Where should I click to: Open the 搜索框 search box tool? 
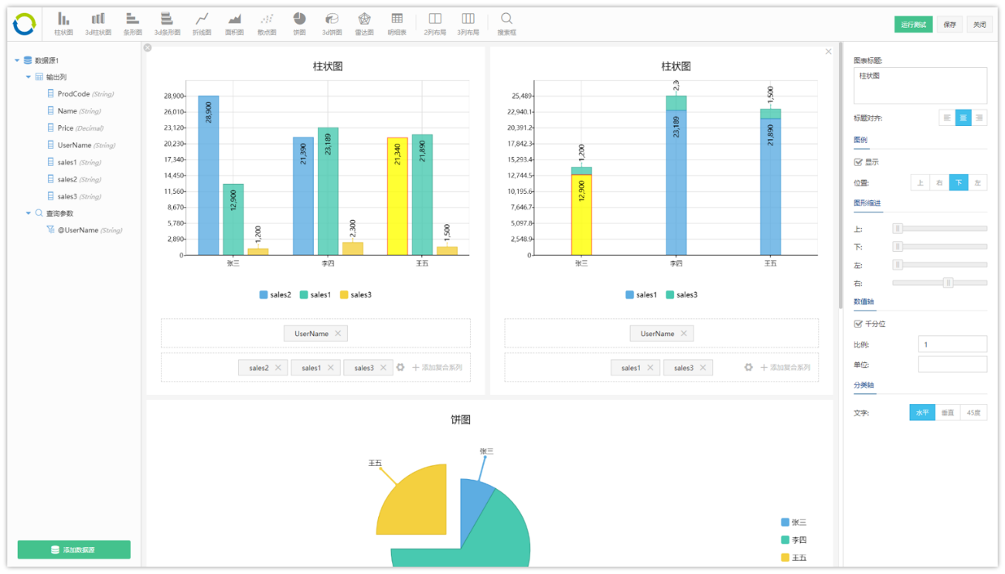point(506,23)
